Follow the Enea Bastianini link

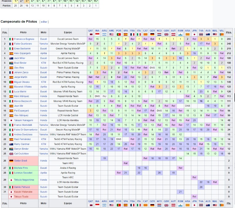tap(22, 49)
